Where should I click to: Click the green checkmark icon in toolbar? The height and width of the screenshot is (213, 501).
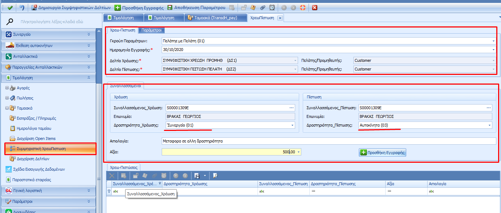pos(10,8)
